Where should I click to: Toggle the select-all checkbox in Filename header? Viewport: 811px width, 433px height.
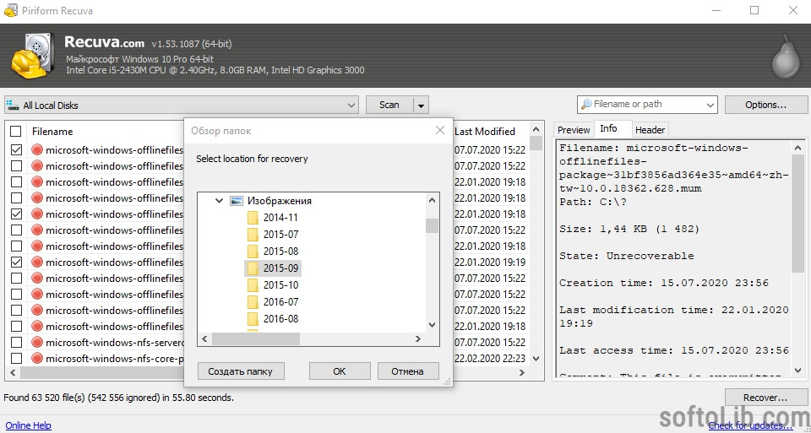[x=16, y=131]
